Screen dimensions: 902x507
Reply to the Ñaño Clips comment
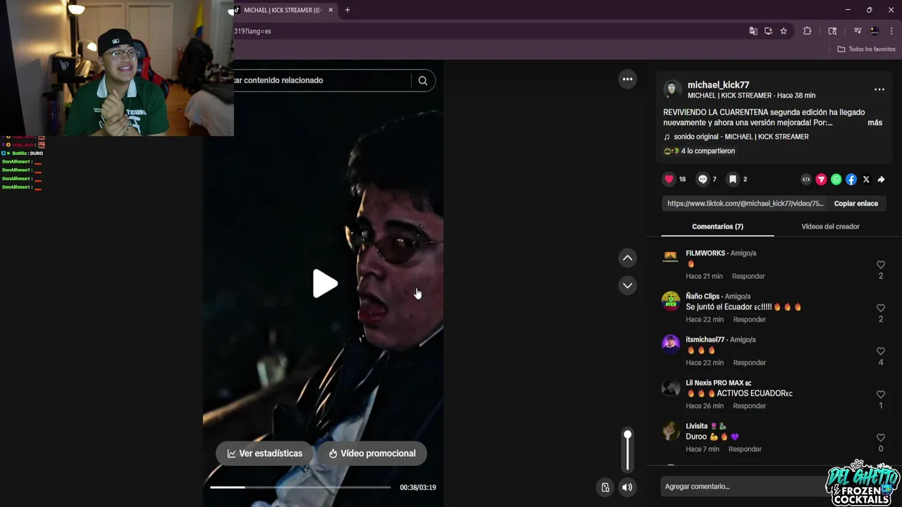click(x=749, y=320)
